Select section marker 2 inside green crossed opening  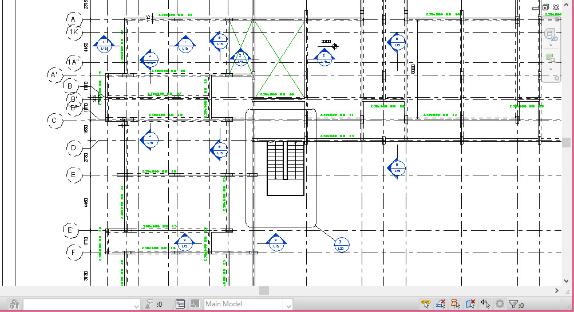pyautogui.click(x=240, y=57)
